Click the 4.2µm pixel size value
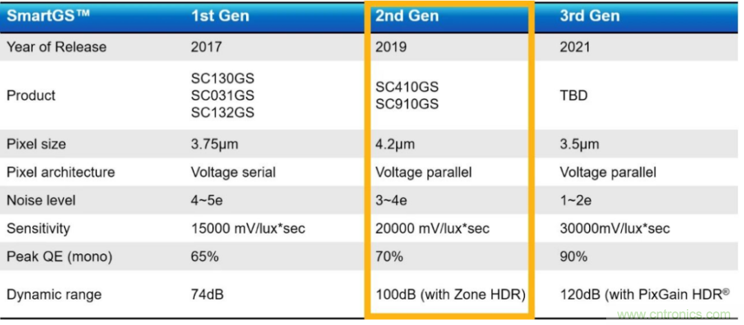Viewport: 744px width, 325px height. click(395, 144)
